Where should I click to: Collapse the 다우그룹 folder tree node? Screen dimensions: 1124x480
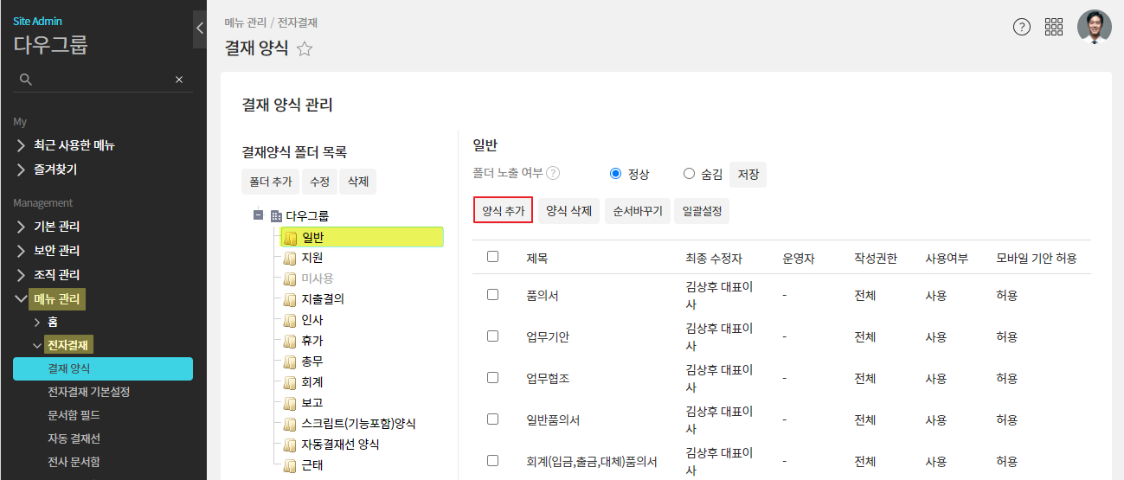pyautogui.click(x=259, y=215)
